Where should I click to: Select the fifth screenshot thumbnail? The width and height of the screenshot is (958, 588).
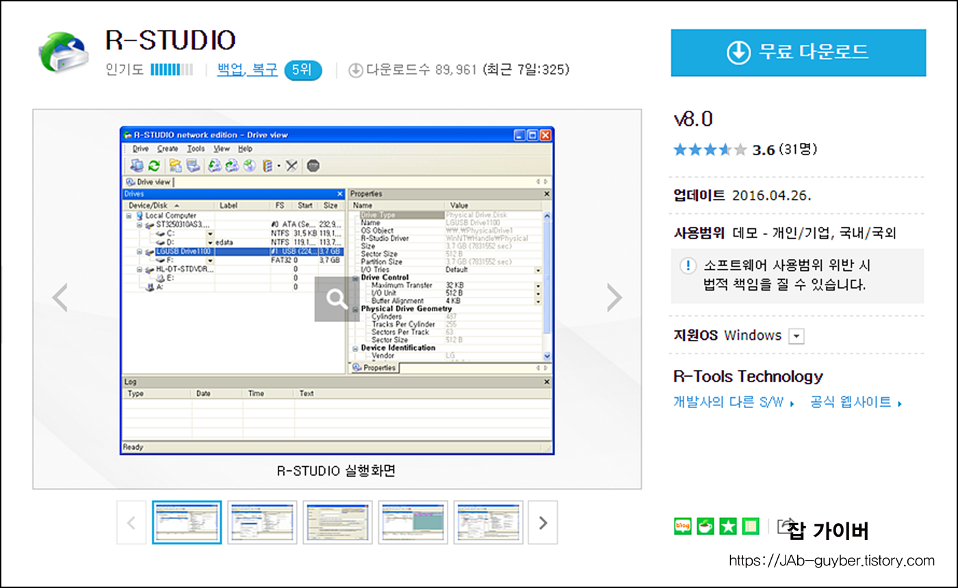click(x=488, y=522)
